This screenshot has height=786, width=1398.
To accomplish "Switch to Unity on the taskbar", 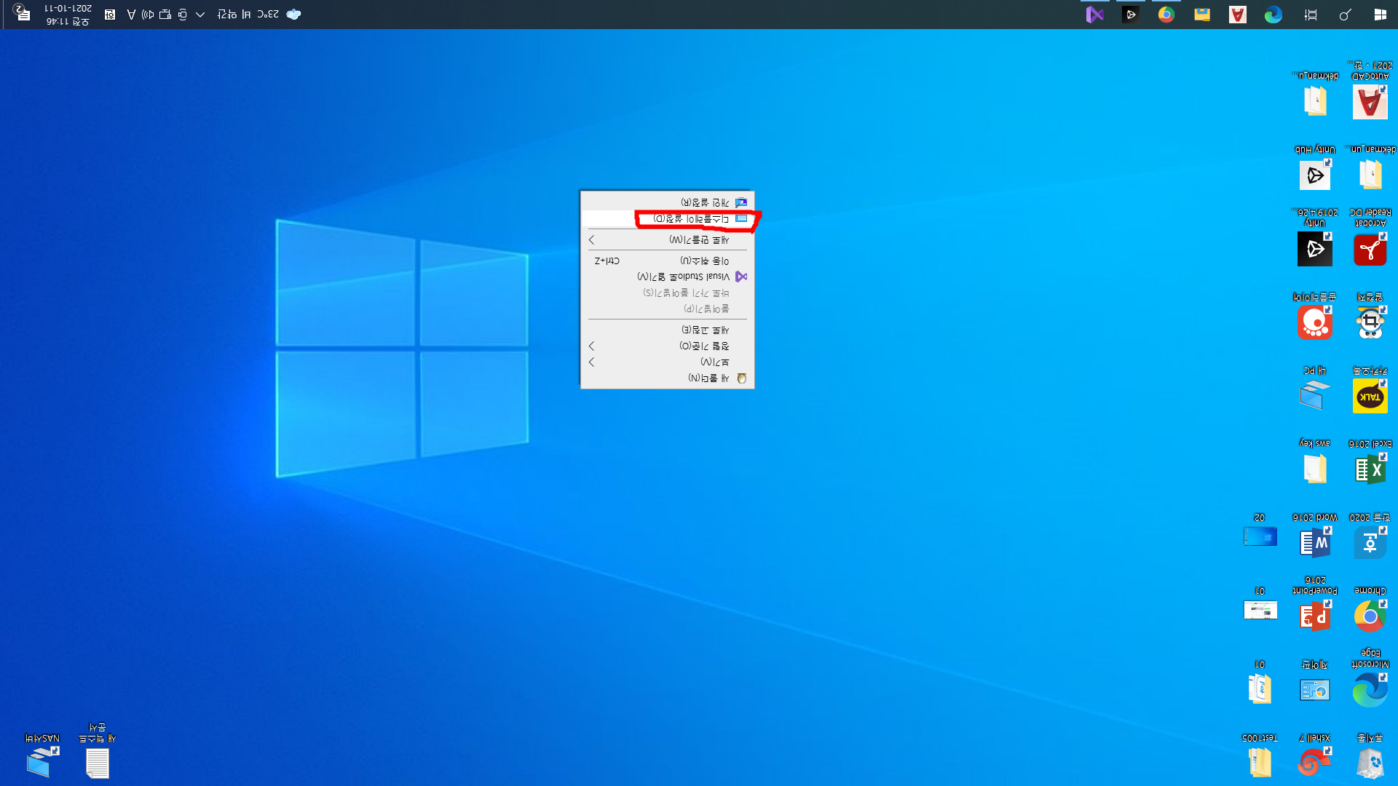I will click(x=1131, y=15).
